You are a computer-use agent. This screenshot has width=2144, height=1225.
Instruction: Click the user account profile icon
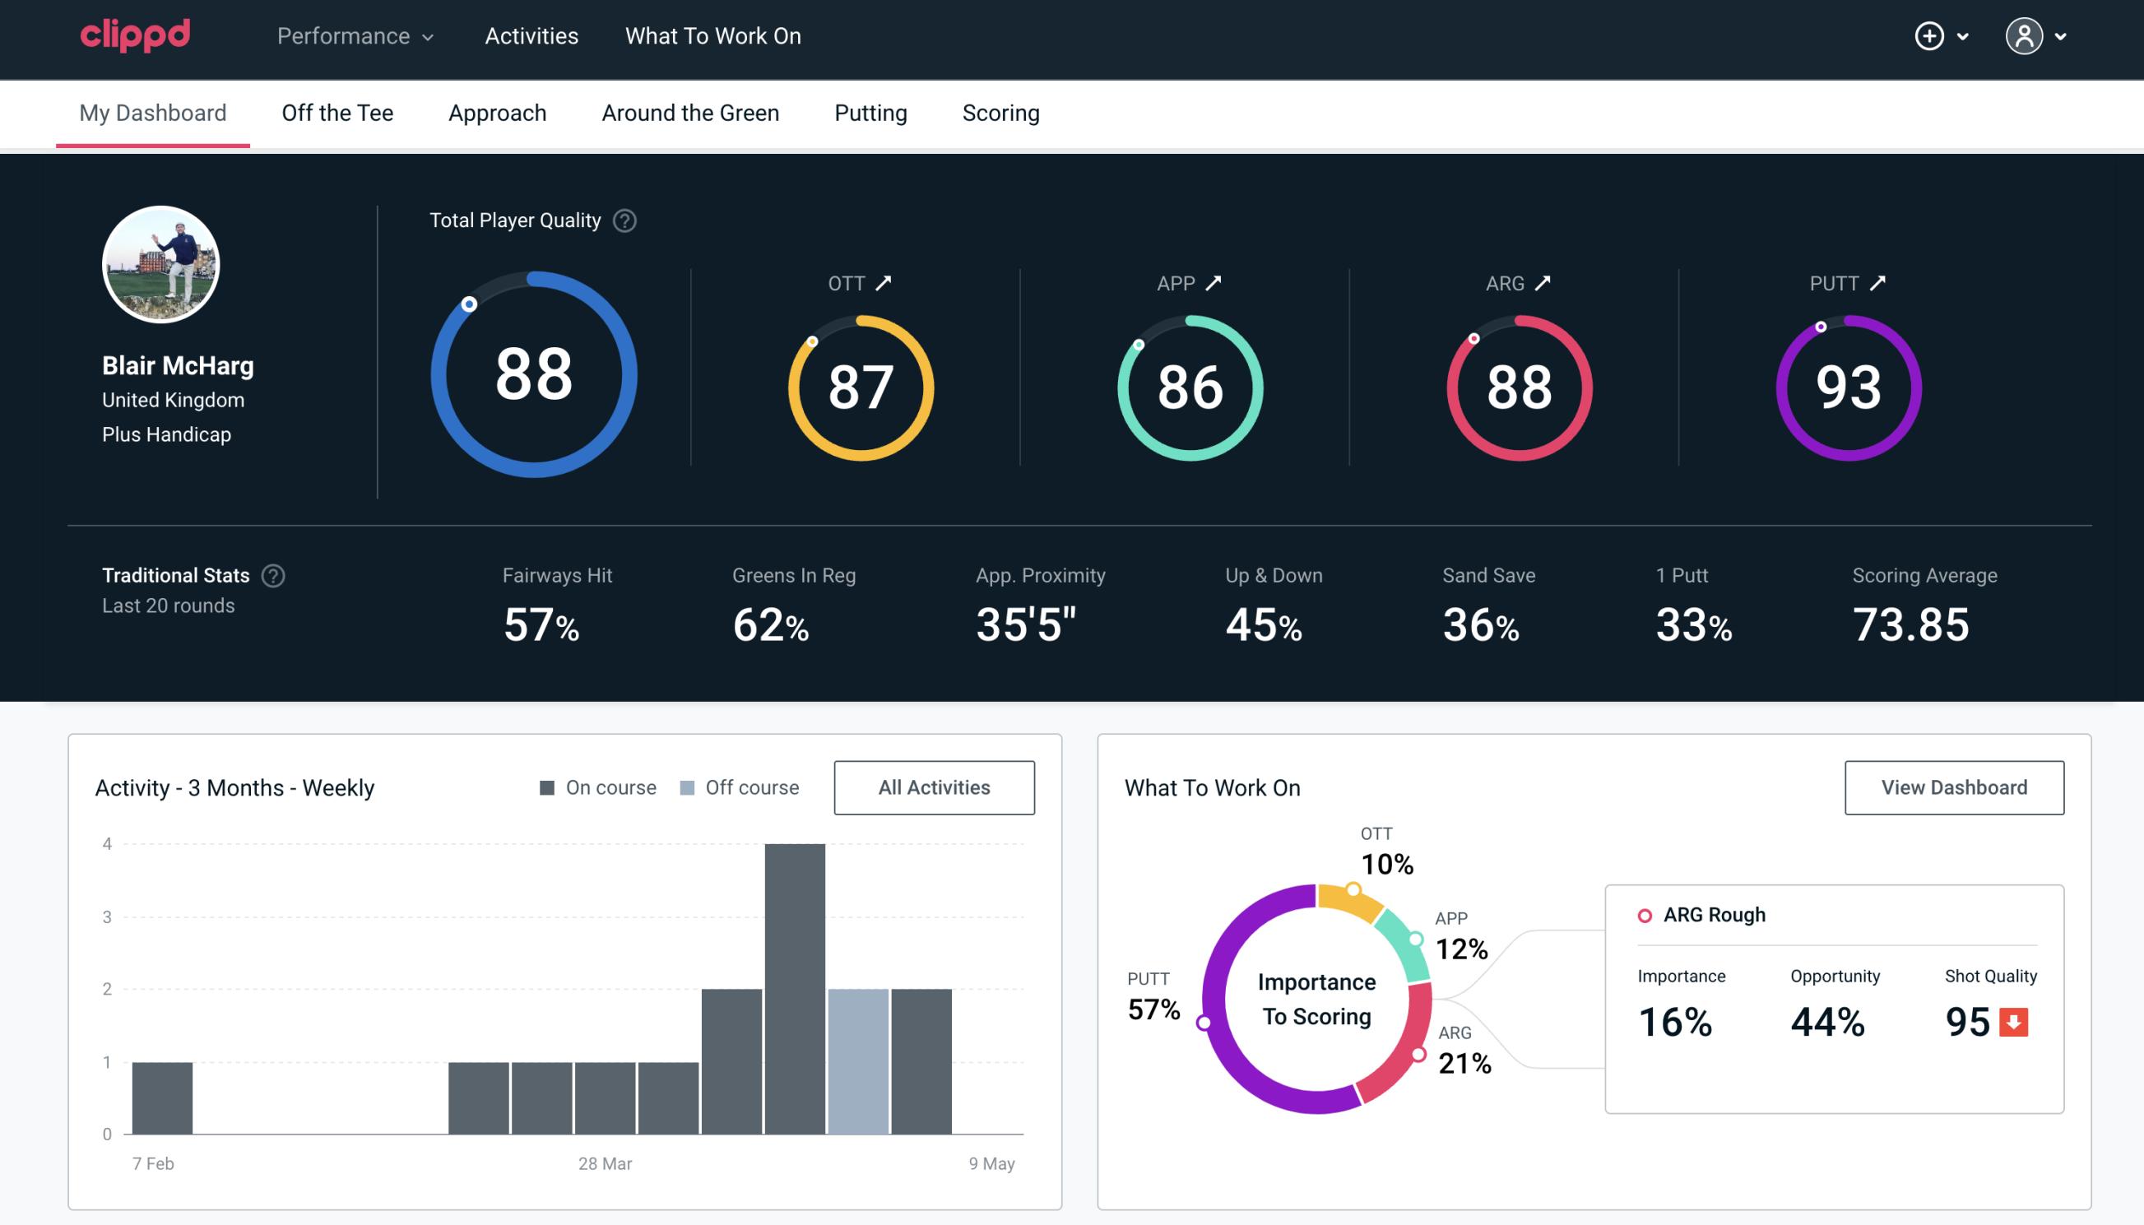[2025, 37]
